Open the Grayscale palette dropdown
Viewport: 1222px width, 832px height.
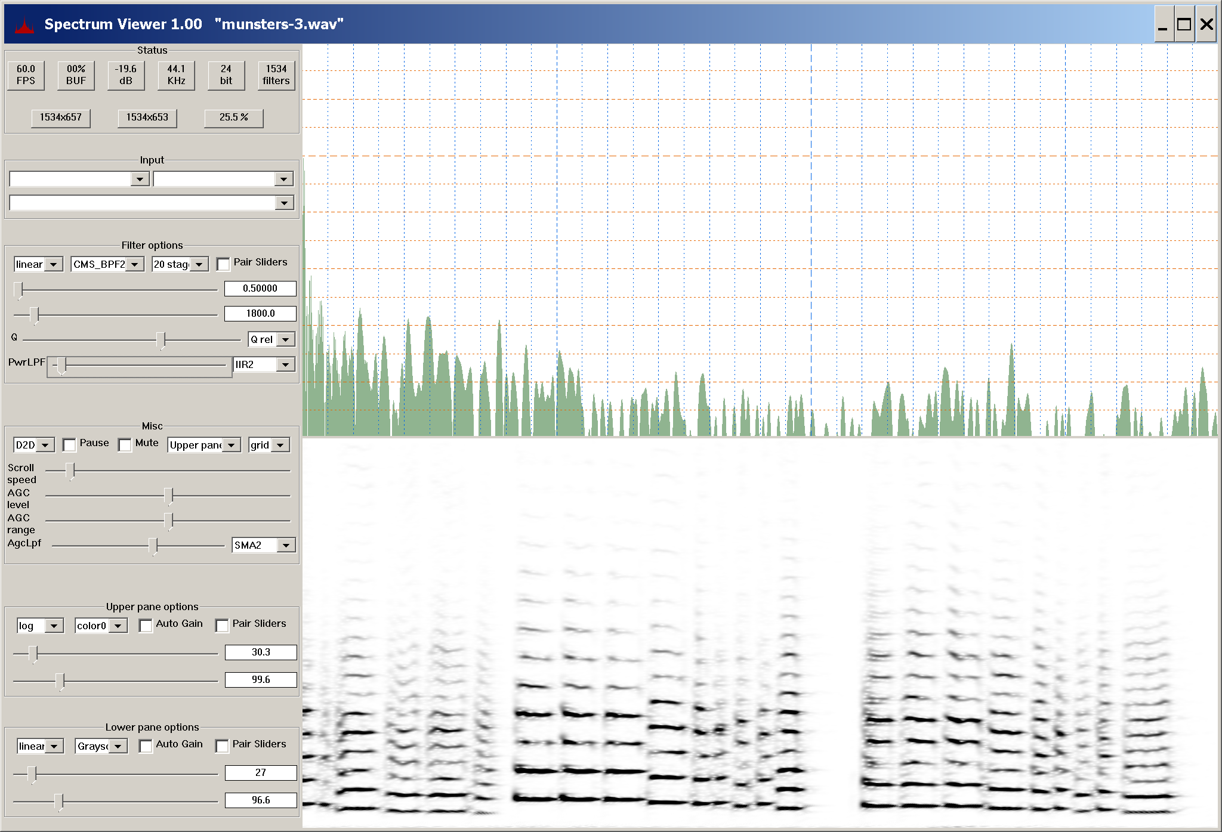click(101, 746)
